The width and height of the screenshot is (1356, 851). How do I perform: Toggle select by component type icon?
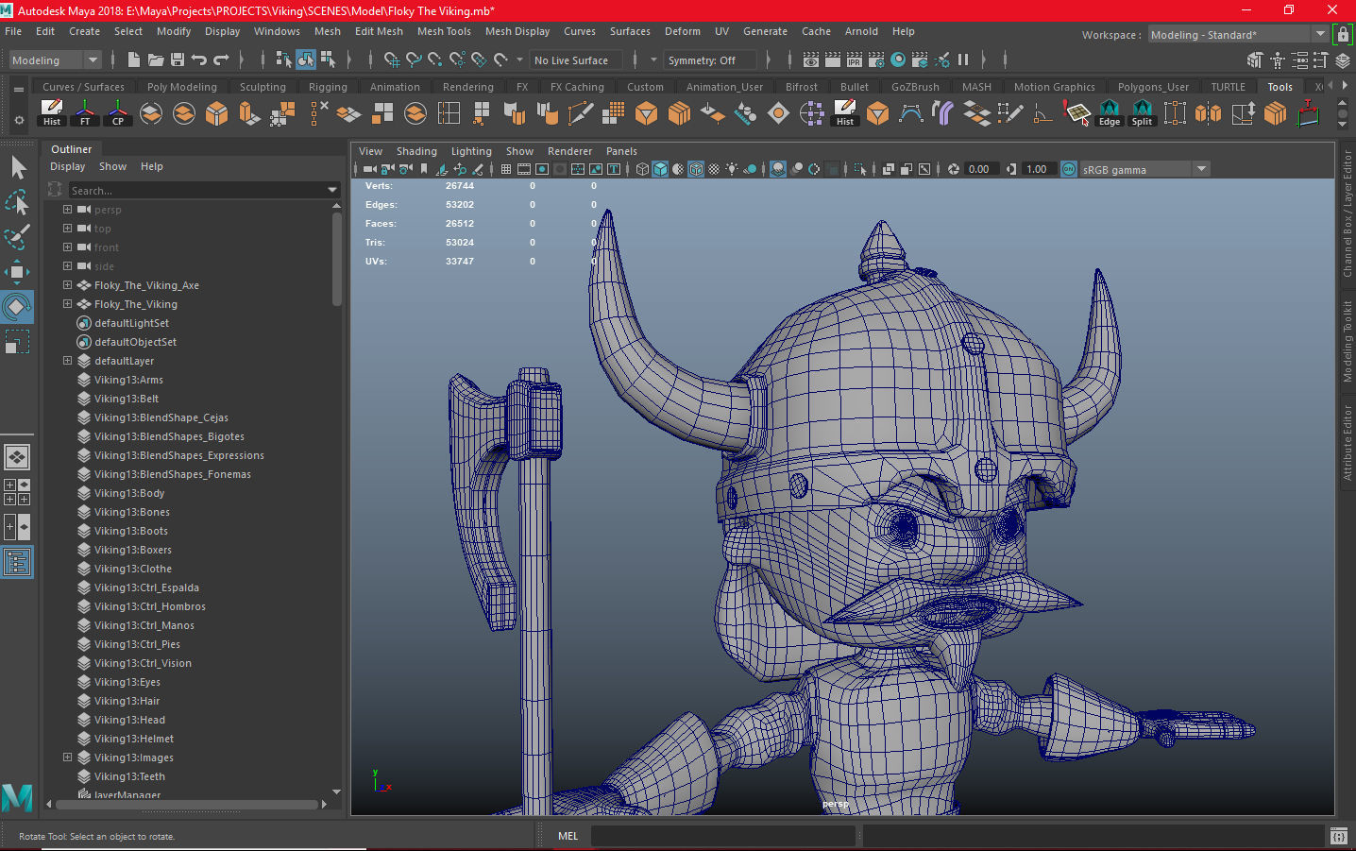pyautogui.click(x=327, y=60)
